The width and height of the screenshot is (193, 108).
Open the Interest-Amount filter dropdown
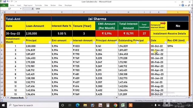click(94, 42)
